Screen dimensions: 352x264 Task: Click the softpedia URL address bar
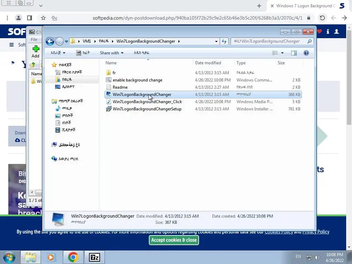pyautogui.click(x=198, y=18)
